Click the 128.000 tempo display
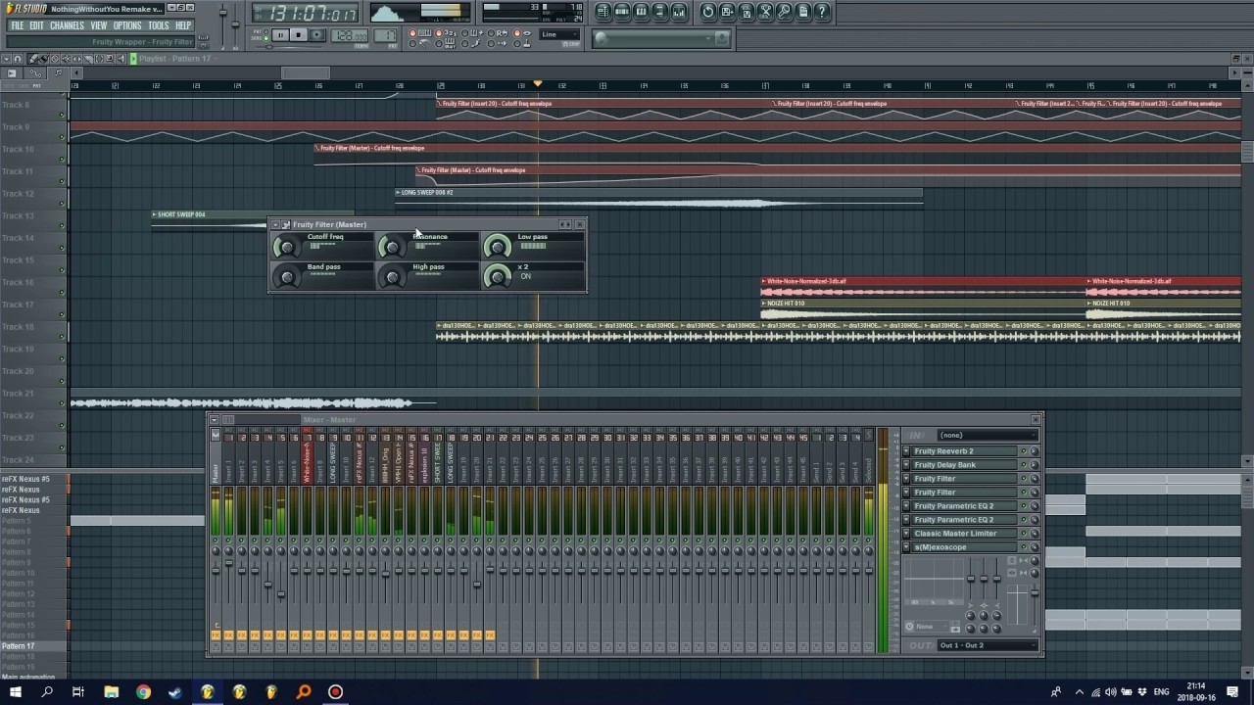1254x705 pixels. pos(348,35)
